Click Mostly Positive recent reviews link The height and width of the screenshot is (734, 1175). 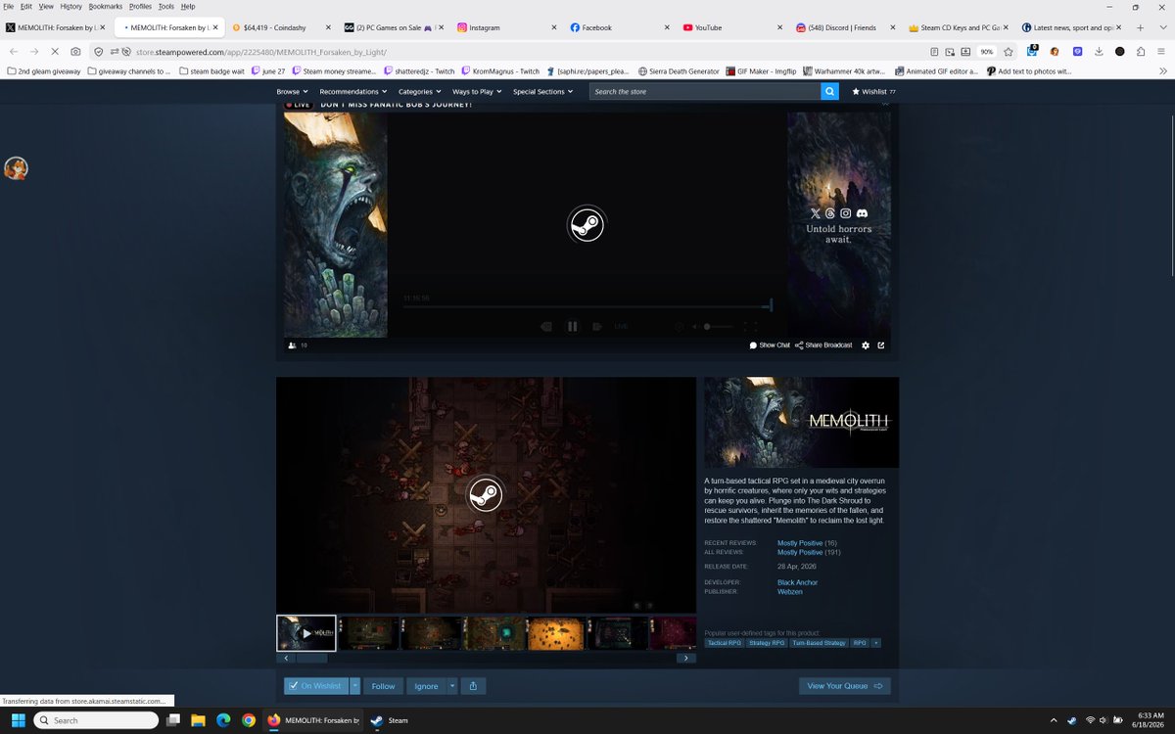point(800,542)
